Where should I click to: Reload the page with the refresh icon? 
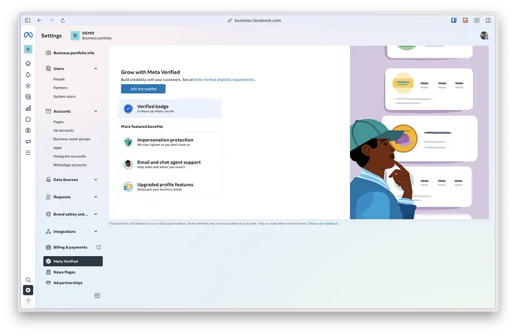(63, 21)
